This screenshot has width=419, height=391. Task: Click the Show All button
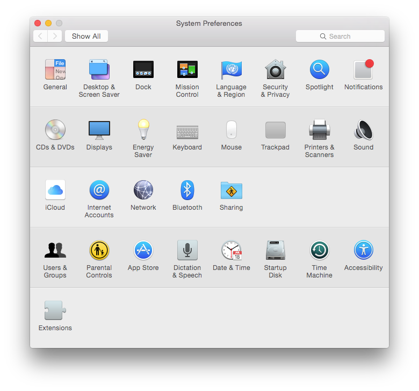[86, 36]
